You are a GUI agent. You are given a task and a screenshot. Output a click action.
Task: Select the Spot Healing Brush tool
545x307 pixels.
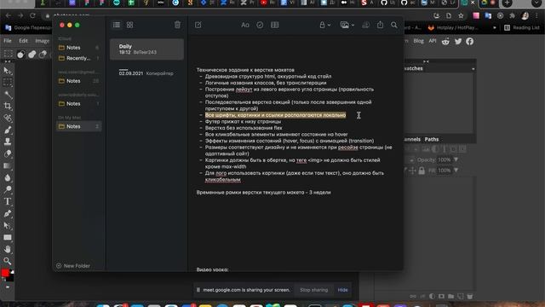pos(8,118)
